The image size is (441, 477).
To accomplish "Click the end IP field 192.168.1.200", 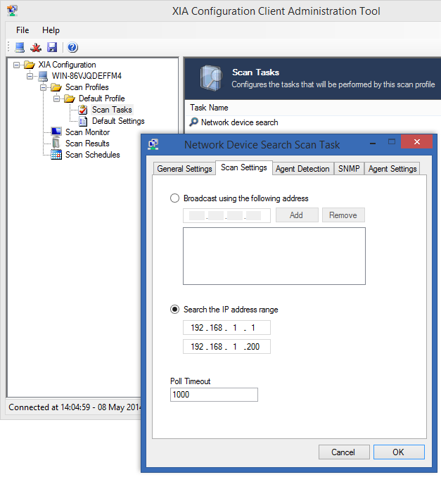I will click(x=226, y=347).
